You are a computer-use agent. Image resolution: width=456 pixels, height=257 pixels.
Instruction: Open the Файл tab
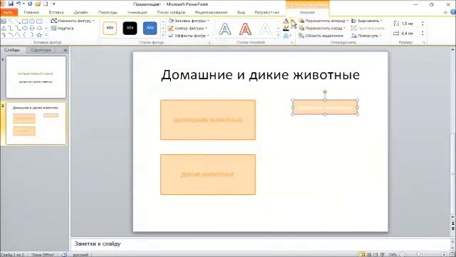(x=9, y=12)
